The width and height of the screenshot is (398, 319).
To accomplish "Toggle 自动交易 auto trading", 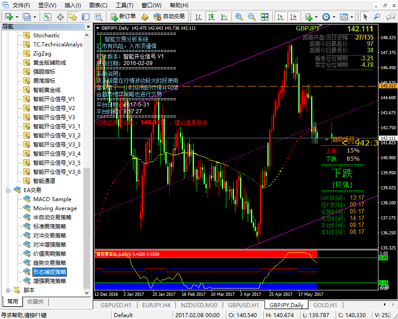I will point(169,17).
